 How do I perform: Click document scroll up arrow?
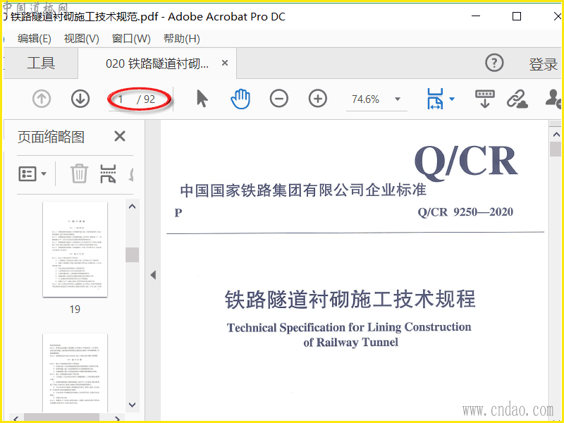tap(556, 135)
